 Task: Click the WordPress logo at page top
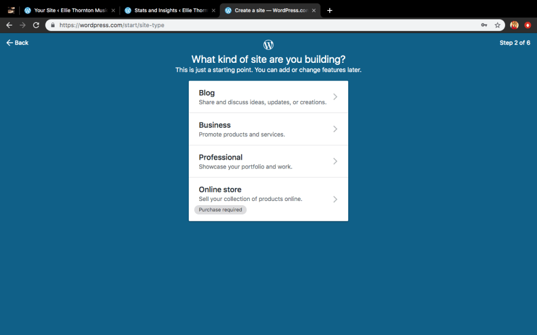click(x=268, y=45)
